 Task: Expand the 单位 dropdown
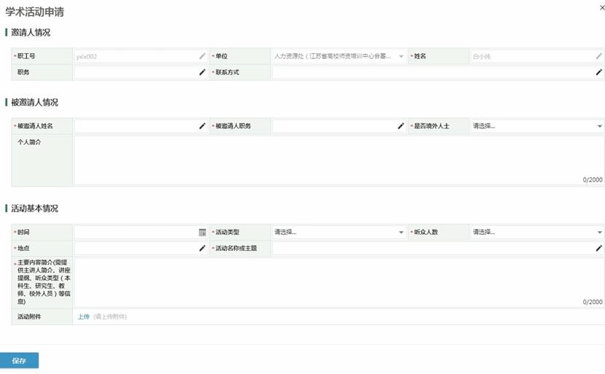click(x=401, y=56)
